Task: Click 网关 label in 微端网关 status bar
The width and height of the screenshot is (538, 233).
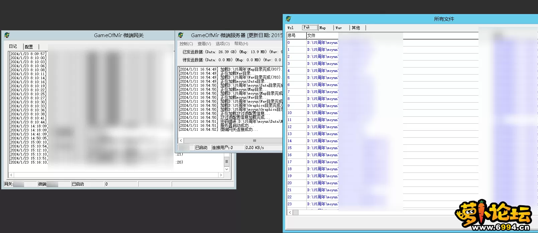Action: pos(9,184)
